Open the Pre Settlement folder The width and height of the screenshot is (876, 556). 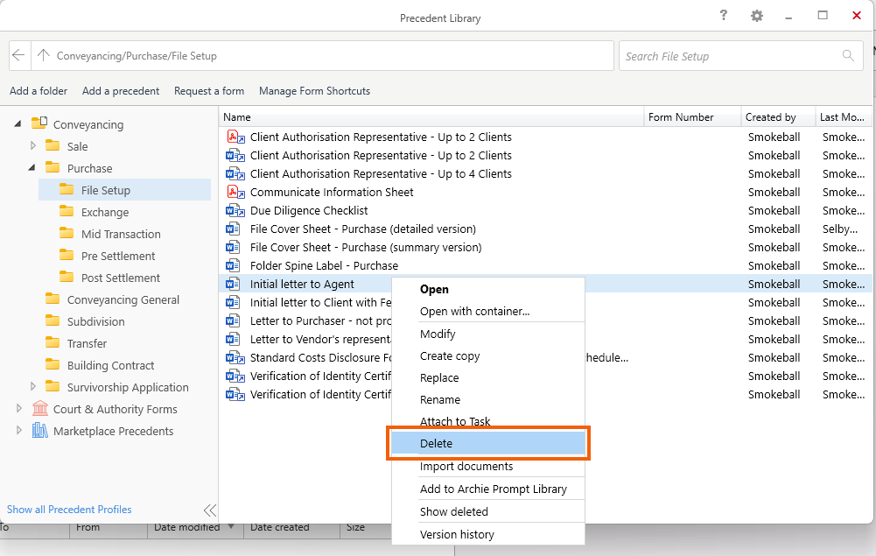(x=119, y=256)
